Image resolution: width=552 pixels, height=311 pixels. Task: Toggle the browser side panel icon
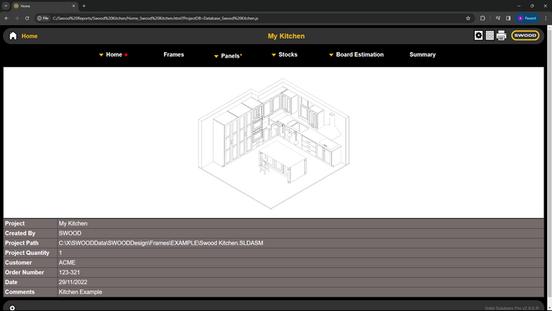click(x=509, y=18)
